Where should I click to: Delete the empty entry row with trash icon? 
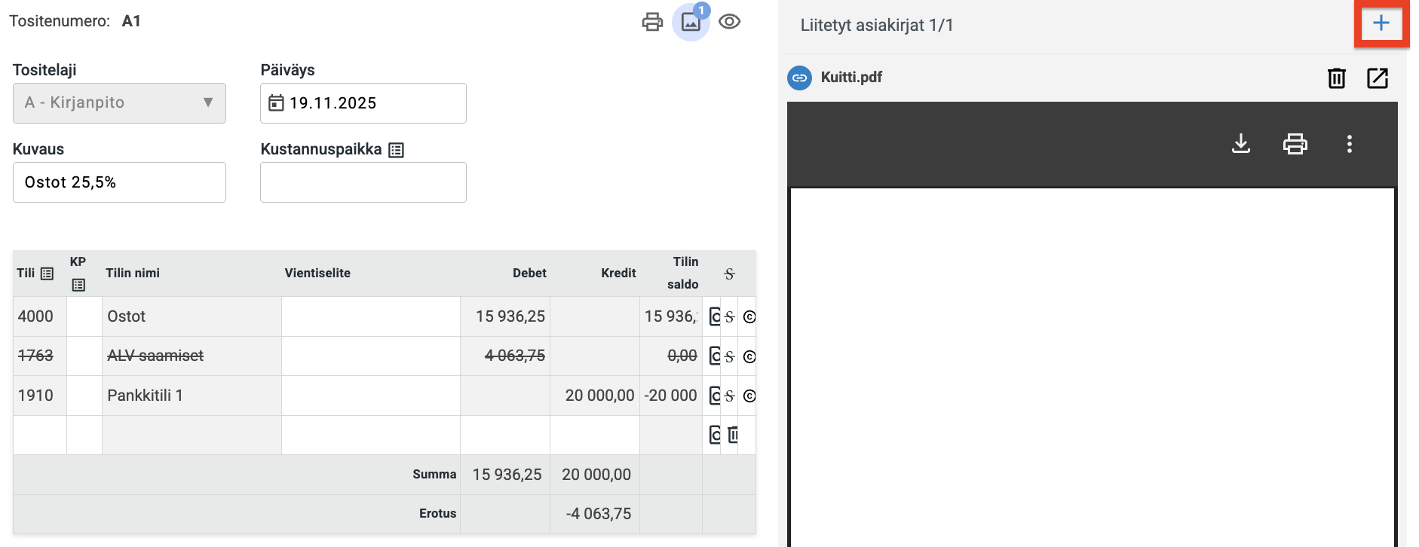click(x=733, y=435)
